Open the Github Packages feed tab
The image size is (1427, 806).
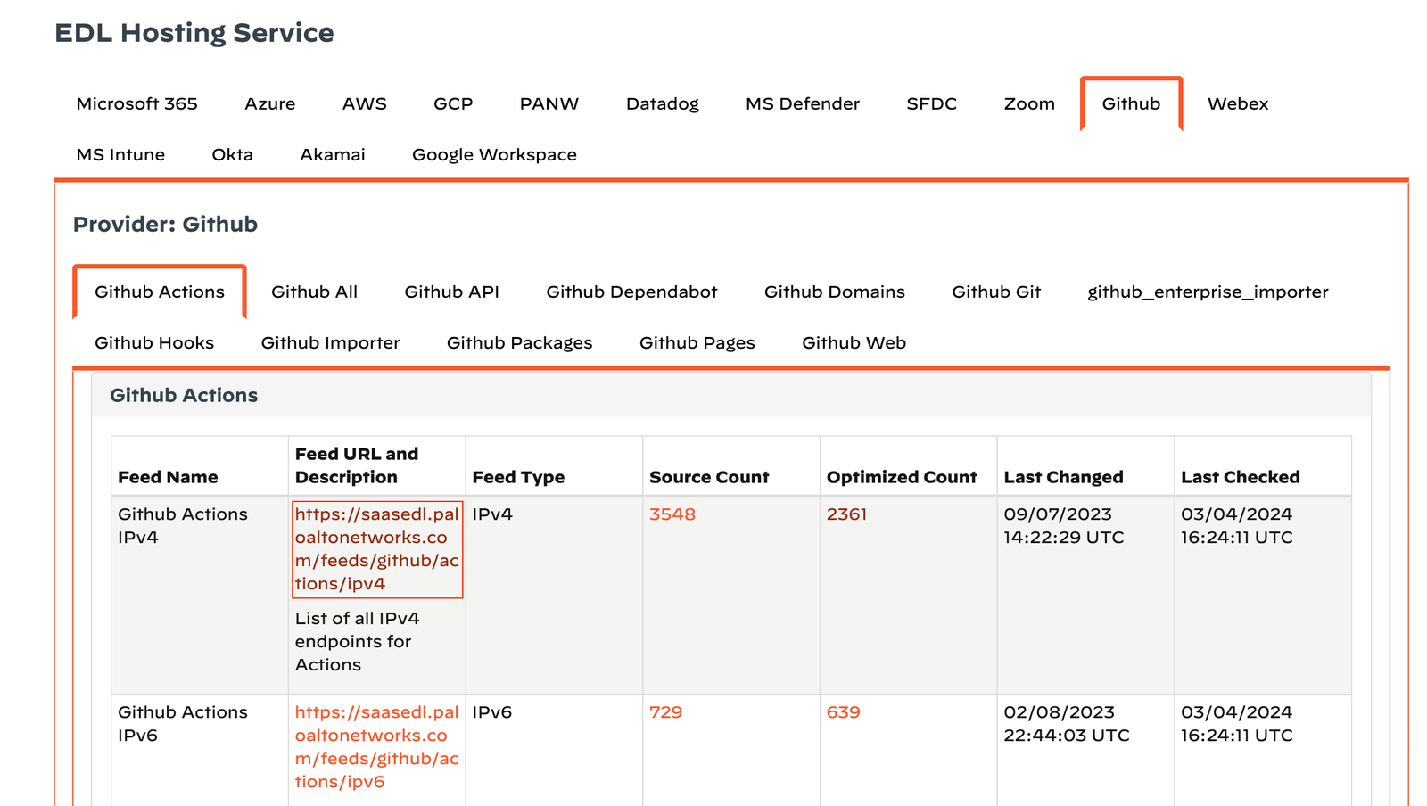click(x=519, y=342)
